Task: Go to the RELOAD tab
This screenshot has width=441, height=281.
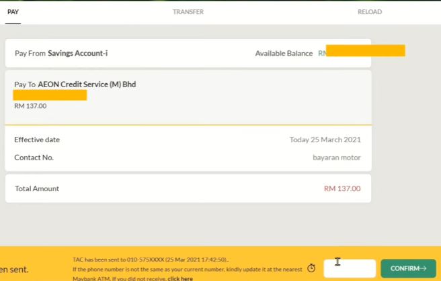Action: 370,11
